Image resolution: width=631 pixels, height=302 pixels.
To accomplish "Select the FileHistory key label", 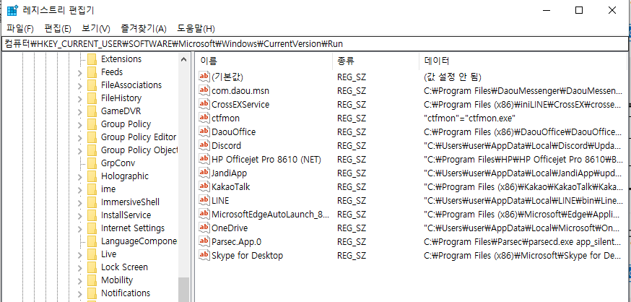I will pyautogui.click(x=121, y=98).
